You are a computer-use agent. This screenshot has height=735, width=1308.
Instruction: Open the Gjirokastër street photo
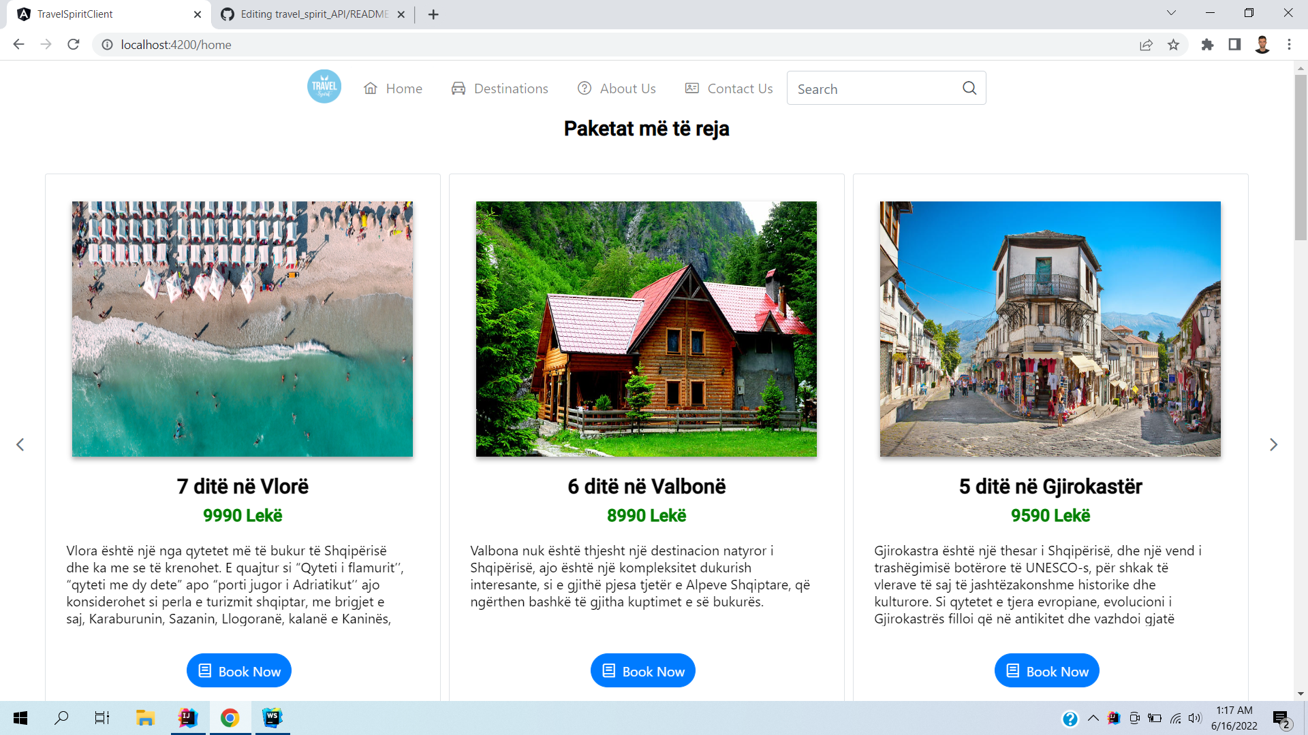pos(1050,329)
